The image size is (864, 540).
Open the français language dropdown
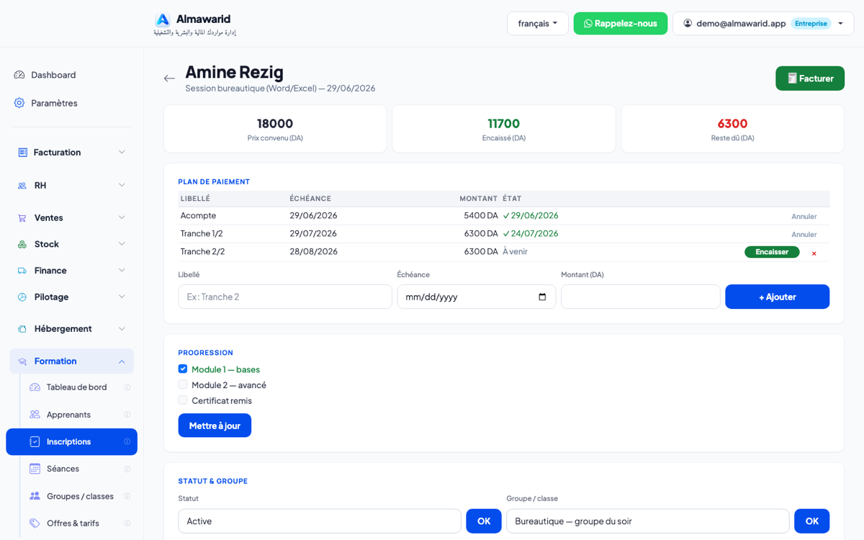pyautogui.click(x=538, y=23)
